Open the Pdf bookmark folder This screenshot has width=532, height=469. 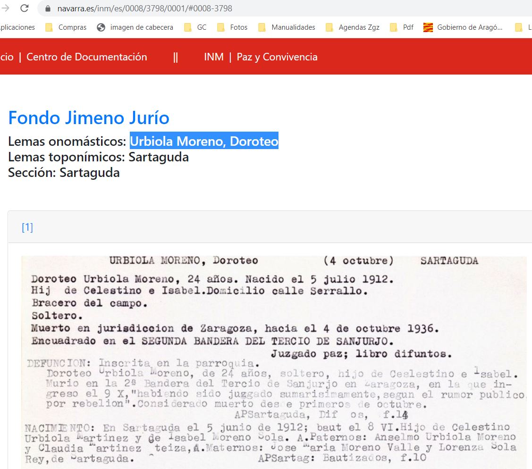tap(402, 27)
